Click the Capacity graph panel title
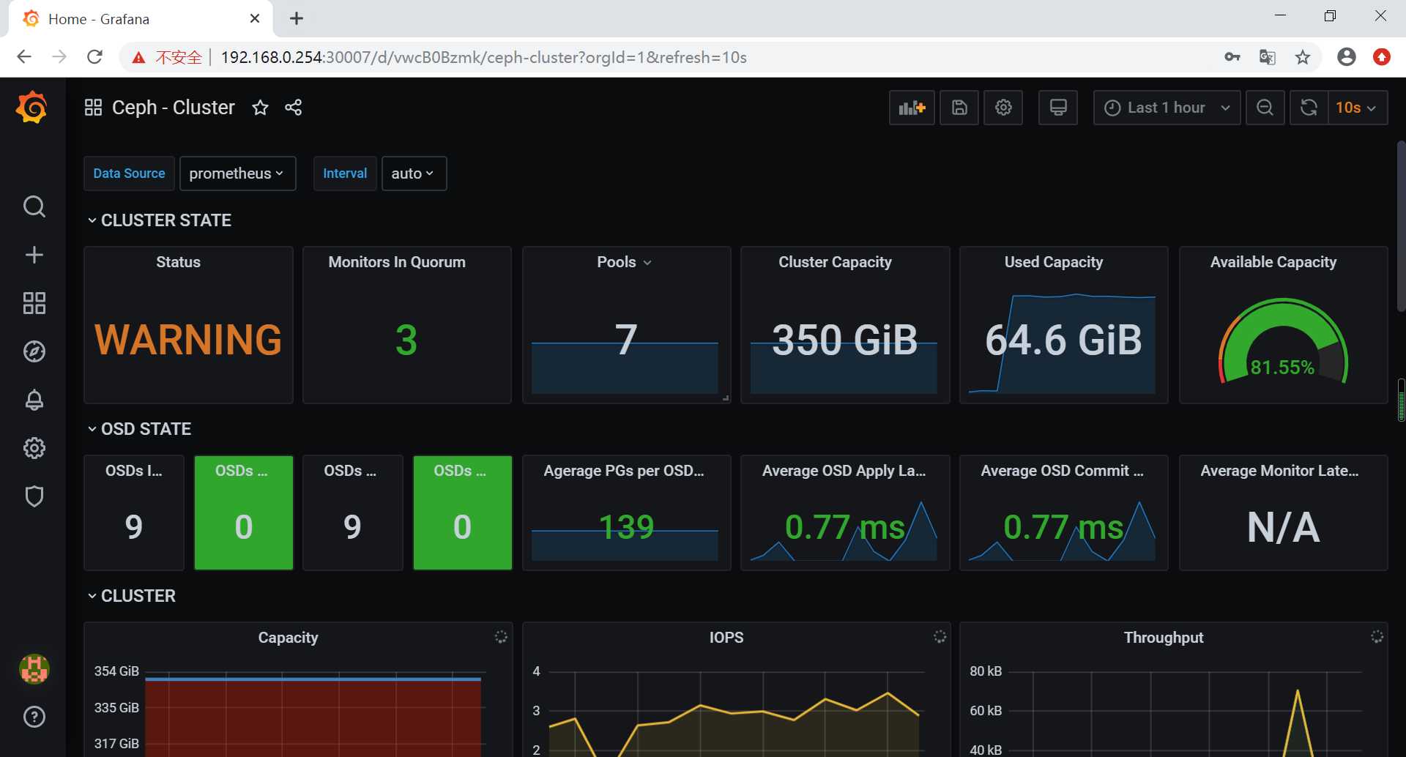1406x757 pixels. click(x=288, y=638)
